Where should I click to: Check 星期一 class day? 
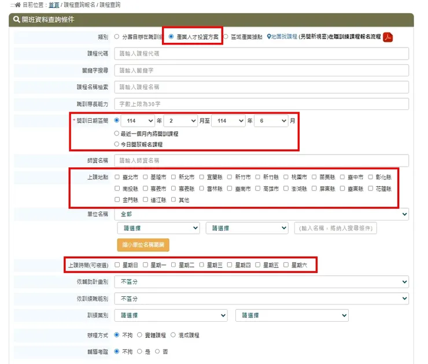pos(145,265)
